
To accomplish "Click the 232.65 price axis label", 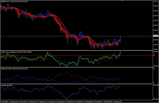I will tap(156, 30).
